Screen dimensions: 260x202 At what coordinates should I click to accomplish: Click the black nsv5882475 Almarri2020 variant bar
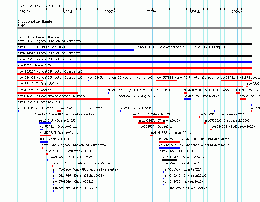click(x=169, y=160)
